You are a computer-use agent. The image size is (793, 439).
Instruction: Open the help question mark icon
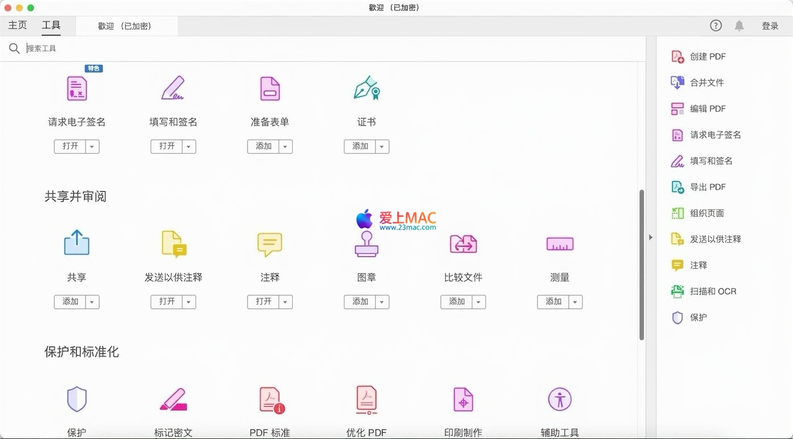click(x=716, y=26)
